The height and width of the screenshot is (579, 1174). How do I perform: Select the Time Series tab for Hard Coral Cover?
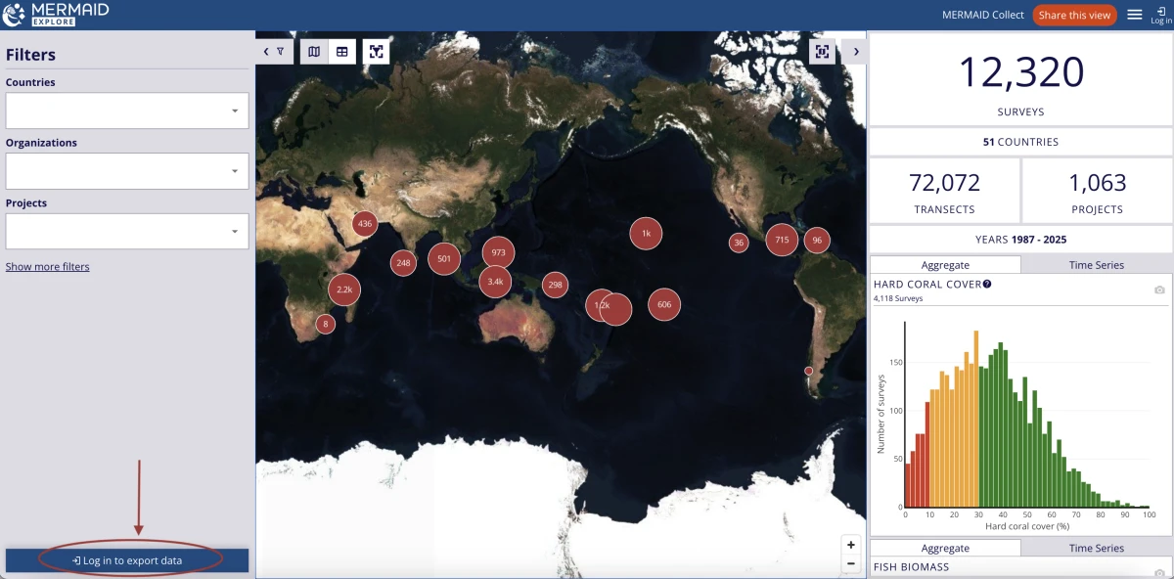[1097, 265]
